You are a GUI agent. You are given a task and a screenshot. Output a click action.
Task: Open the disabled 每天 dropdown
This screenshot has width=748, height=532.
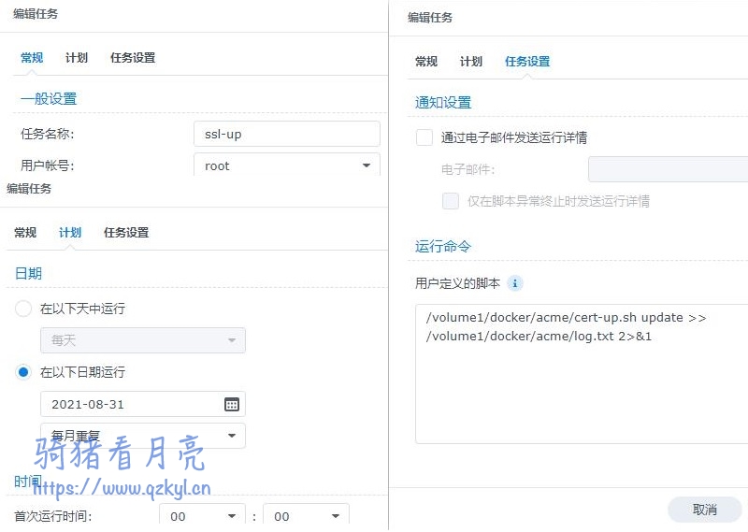(143, 340)
